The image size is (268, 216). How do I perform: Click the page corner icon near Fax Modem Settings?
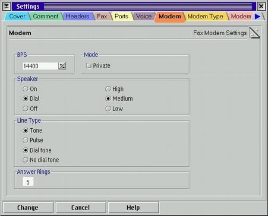254,33
